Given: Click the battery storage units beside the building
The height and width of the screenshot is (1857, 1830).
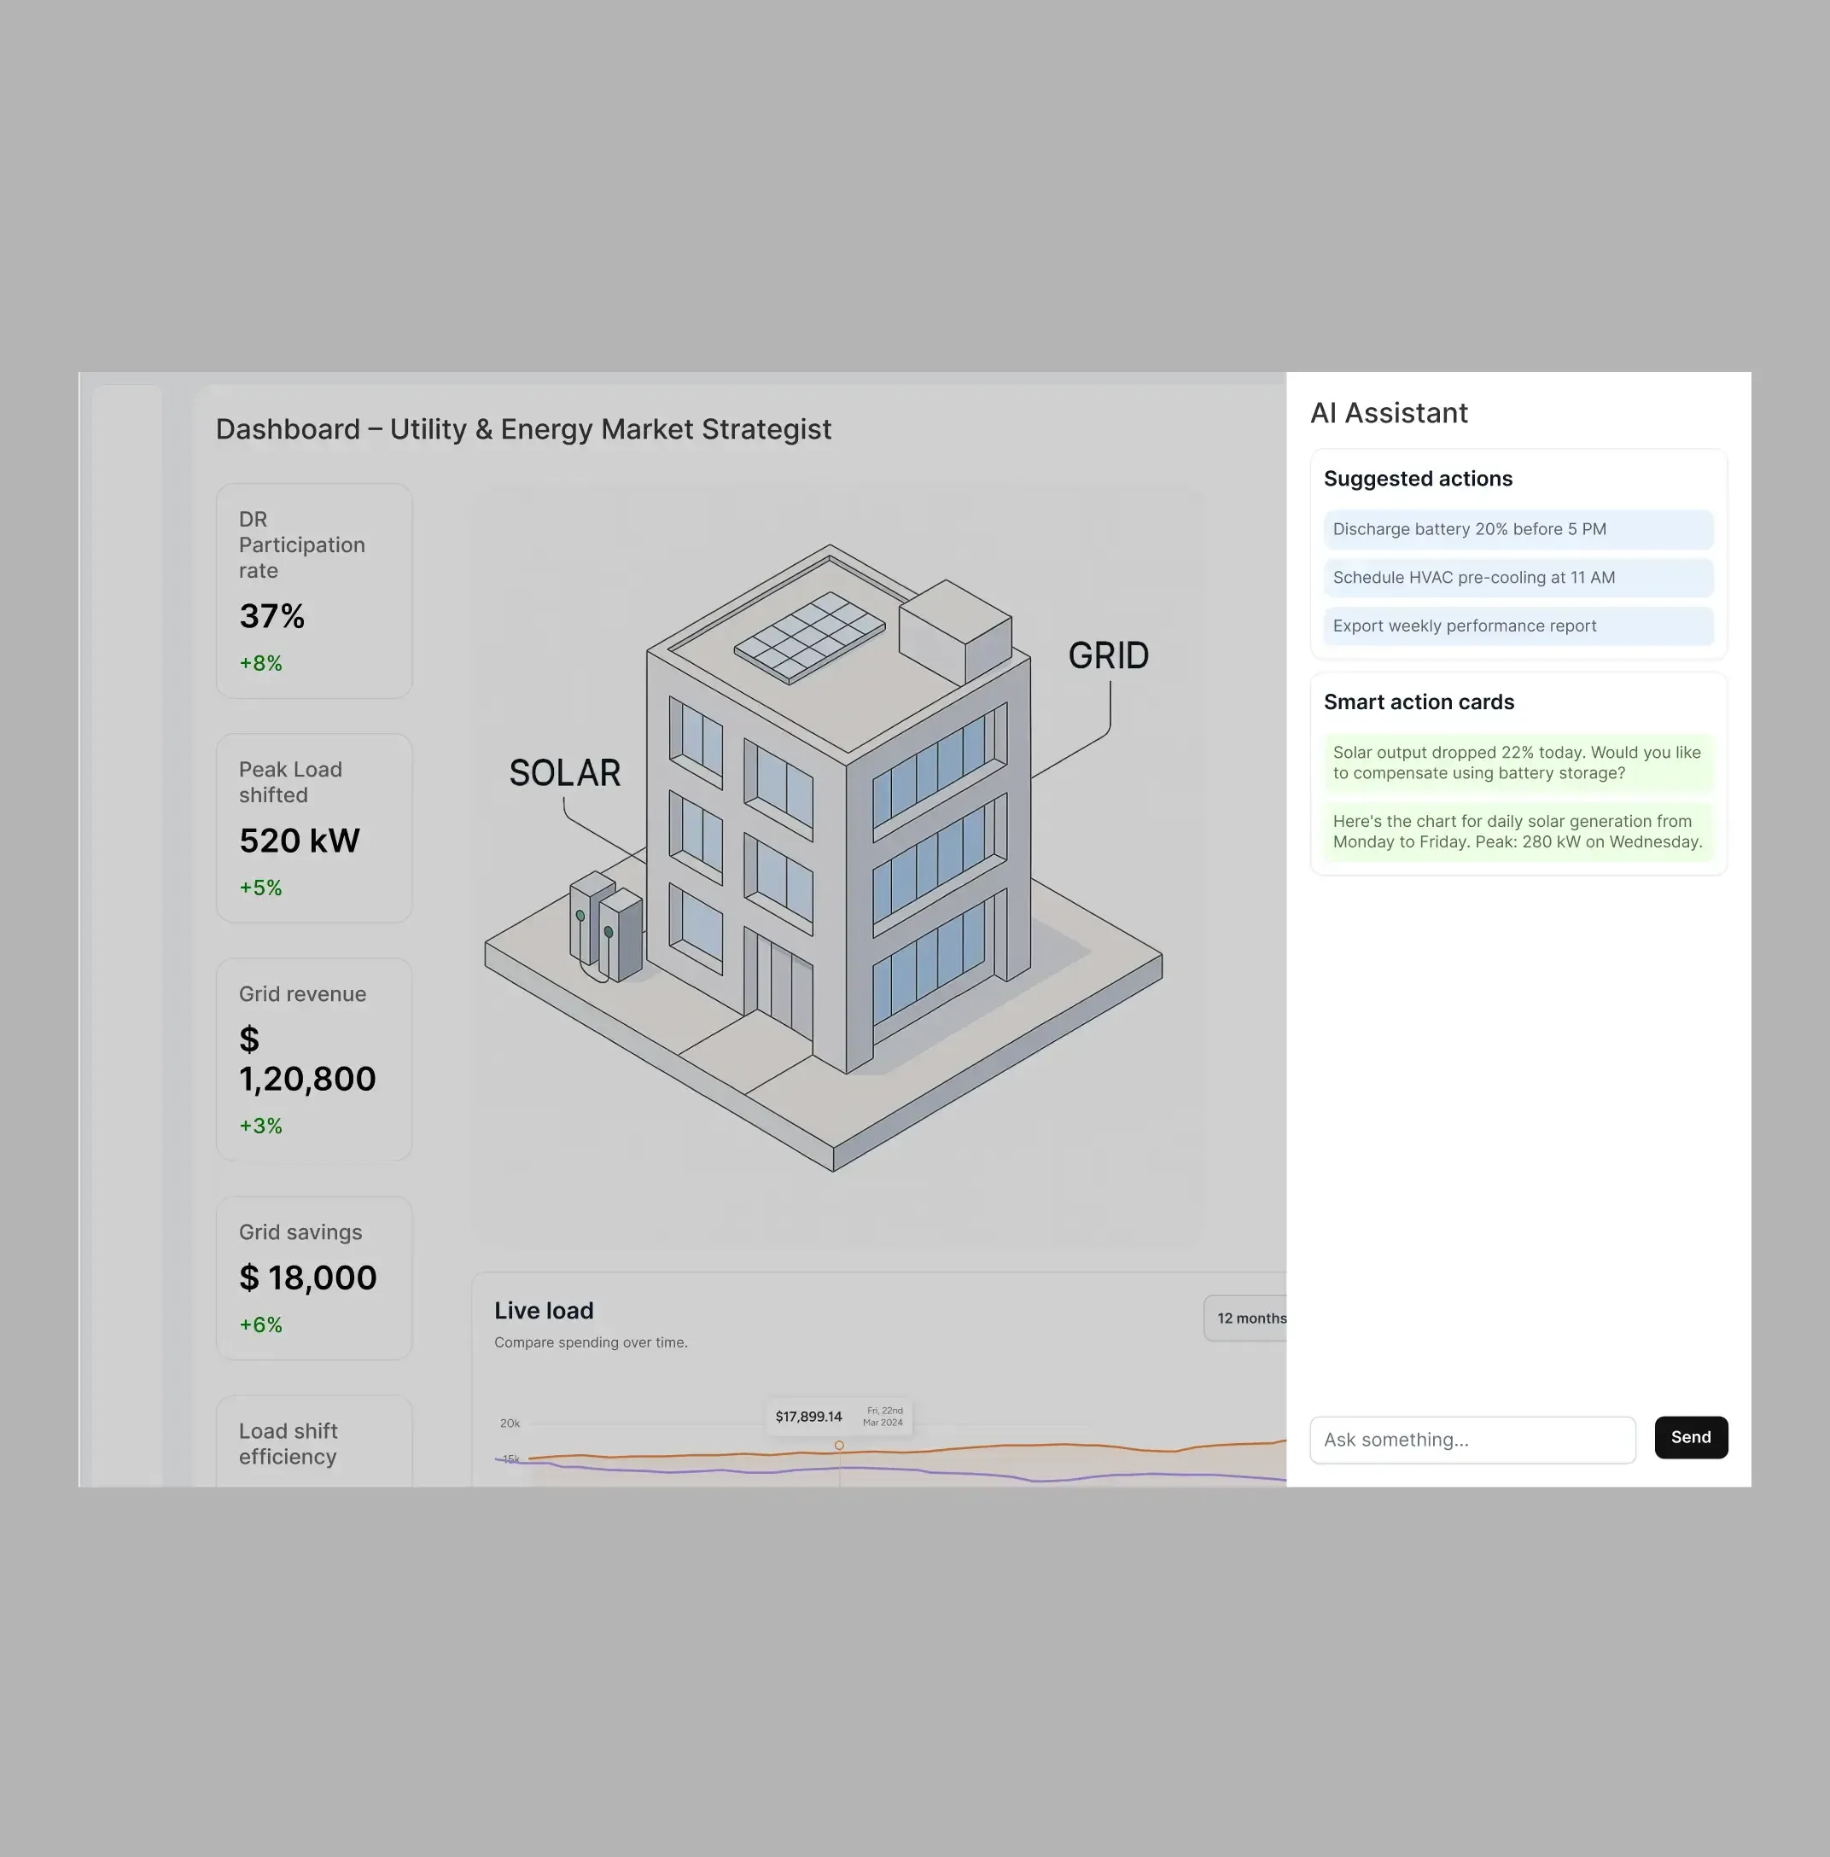Looking at the screenshot, I should click(x=605, y=927).
